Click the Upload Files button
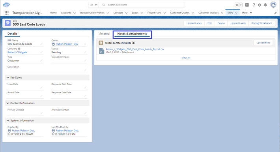The image size is (280, 152). [x=263, y=43]
